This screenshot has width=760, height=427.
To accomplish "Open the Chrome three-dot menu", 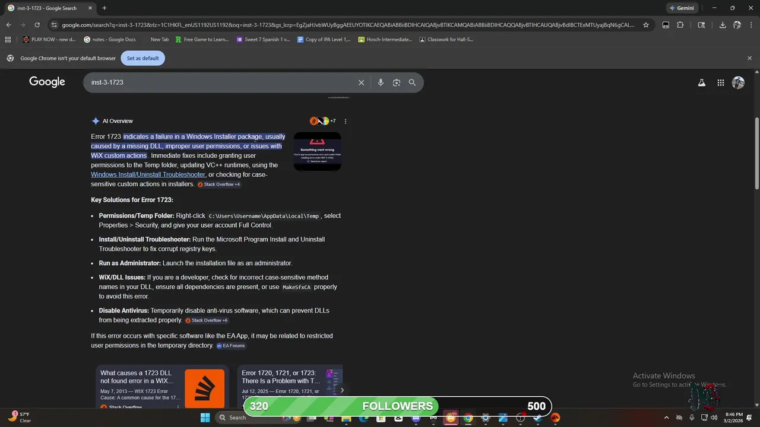I will pyautogui.click(x=751, y=25).
